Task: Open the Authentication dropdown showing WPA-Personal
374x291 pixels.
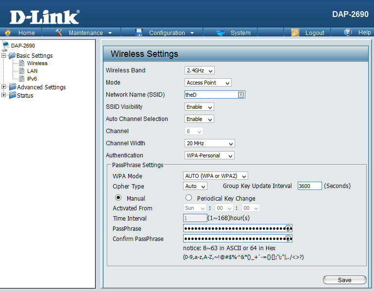Action: (x=209, y=155)
